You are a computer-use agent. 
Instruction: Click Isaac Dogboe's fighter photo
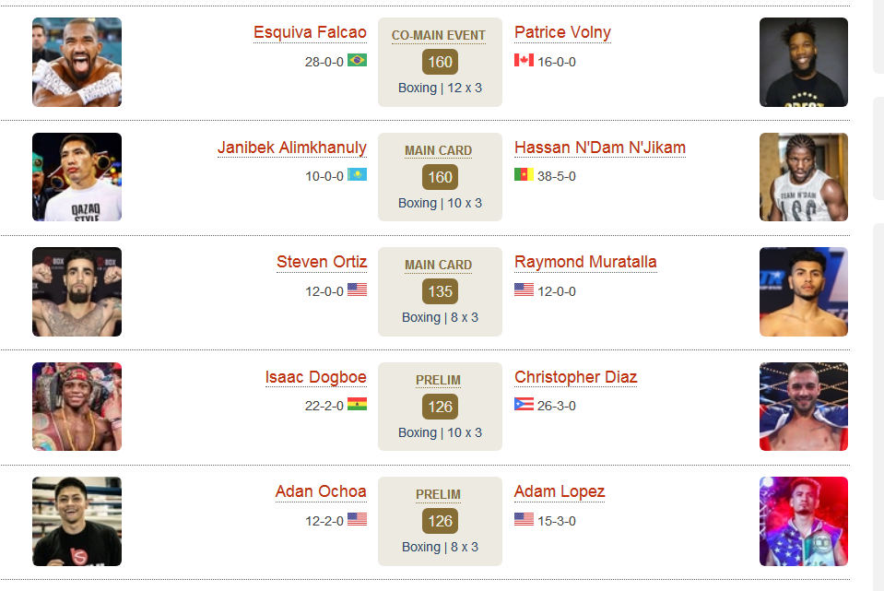[x=77, y=407]
